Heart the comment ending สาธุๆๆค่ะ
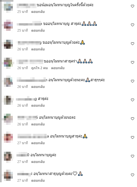Screen dimensions: 137x187 point(132,81)
